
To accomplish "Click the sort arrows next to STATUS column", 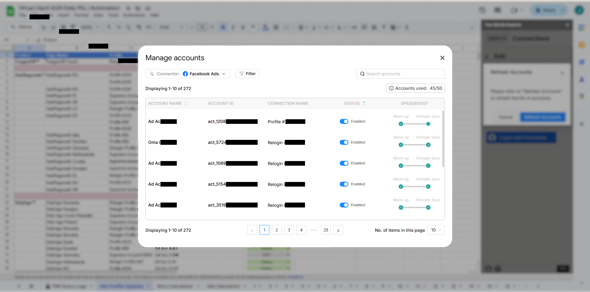I will [364, 104].
